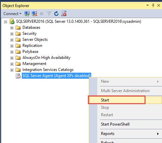Select the Server Objects label
This screenshot has height=143, width=162.
[35, 40]
